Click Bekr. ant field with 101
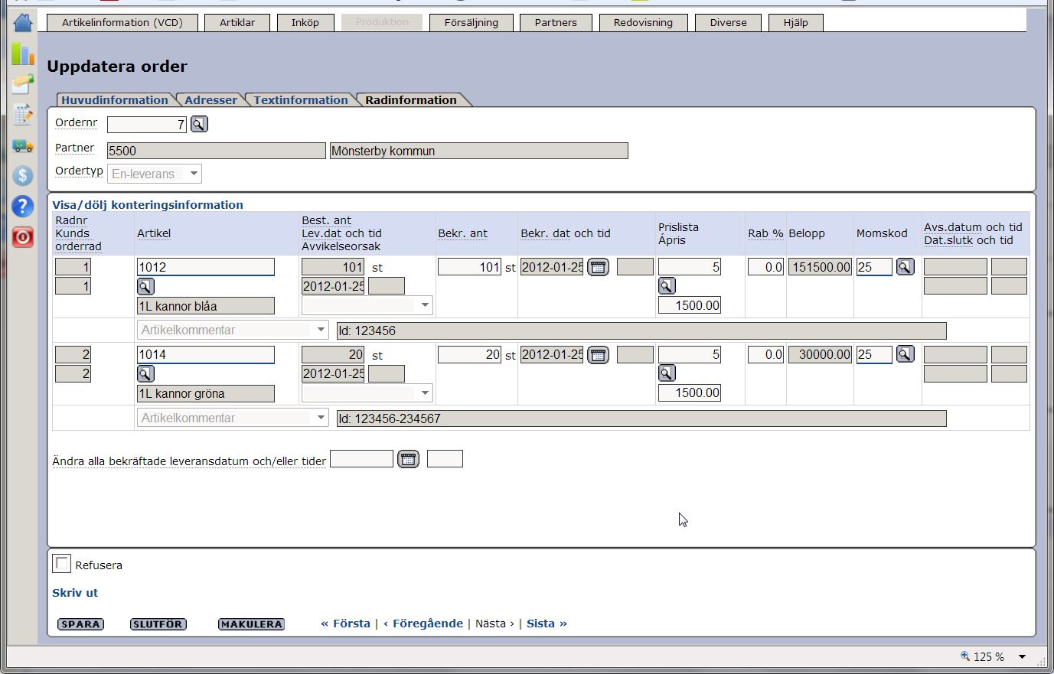The width and height of the screenshot is (1054, 674). point(469,267)
